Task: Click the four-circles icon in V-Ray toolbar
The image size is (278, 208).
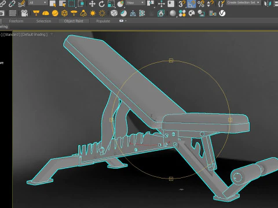Action: (x=182, y=13)
